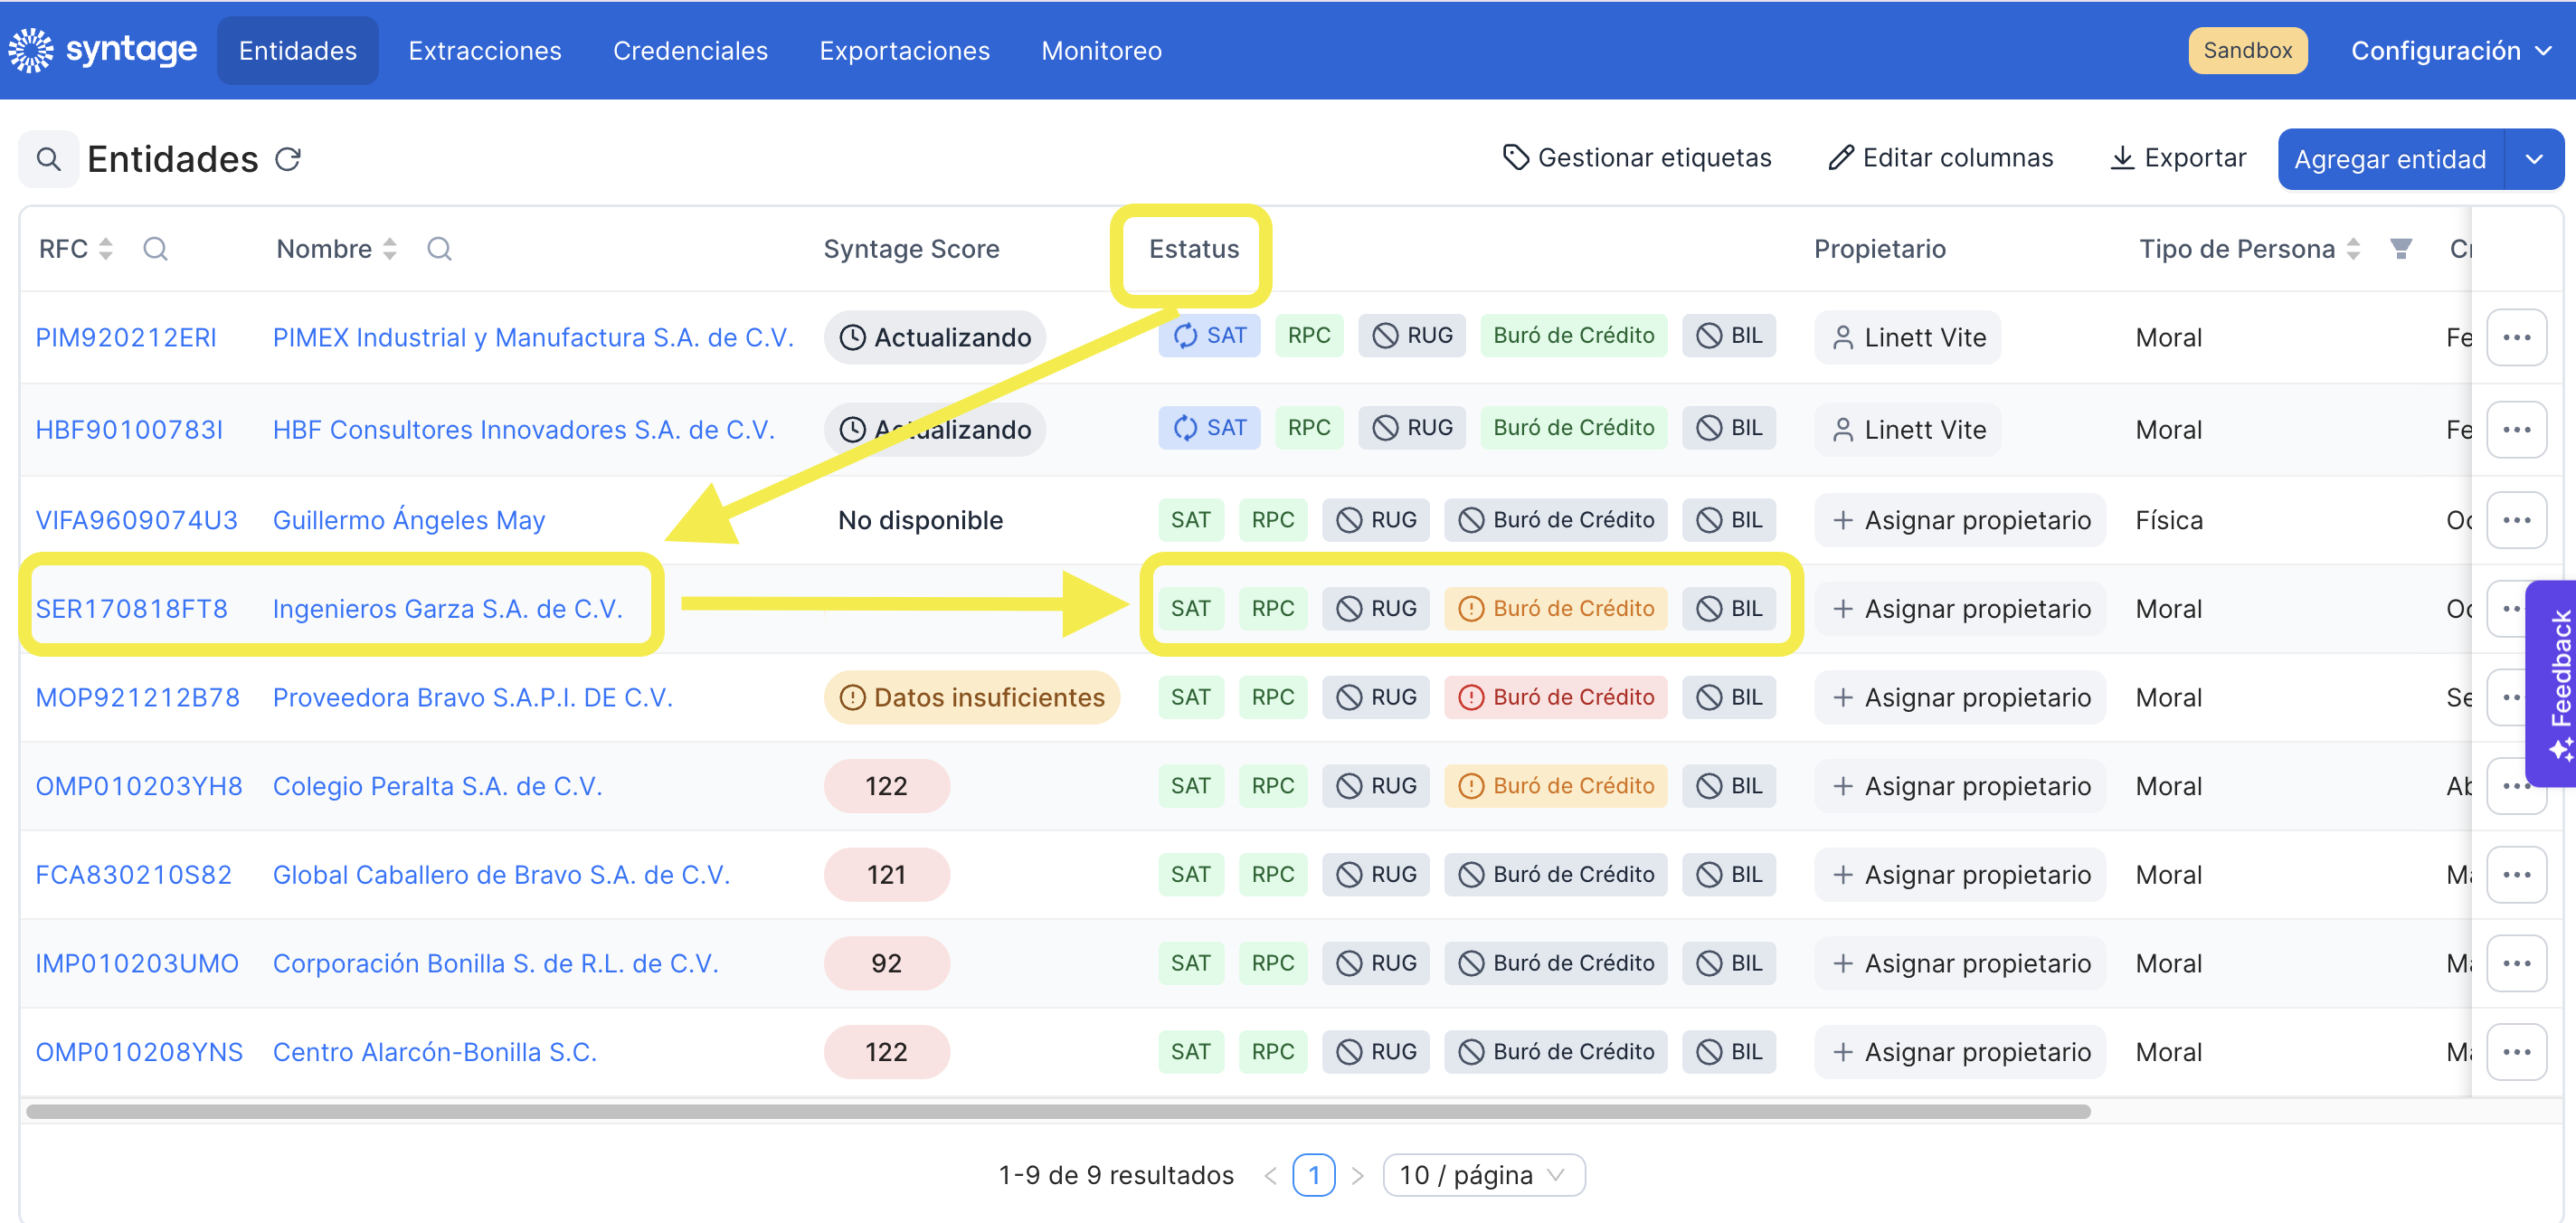Open more actions for Global Caballero row
The width and height of the screenshot is (2576, 1223).
(2517, 875)
